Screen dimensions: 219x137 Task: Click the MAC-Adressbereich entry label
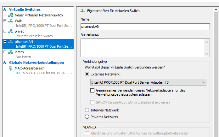pos(30,68)
